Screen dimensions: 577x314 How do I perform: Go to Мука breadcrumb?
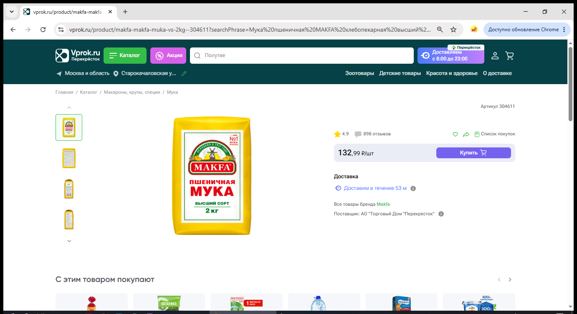(x=172, y=92)
